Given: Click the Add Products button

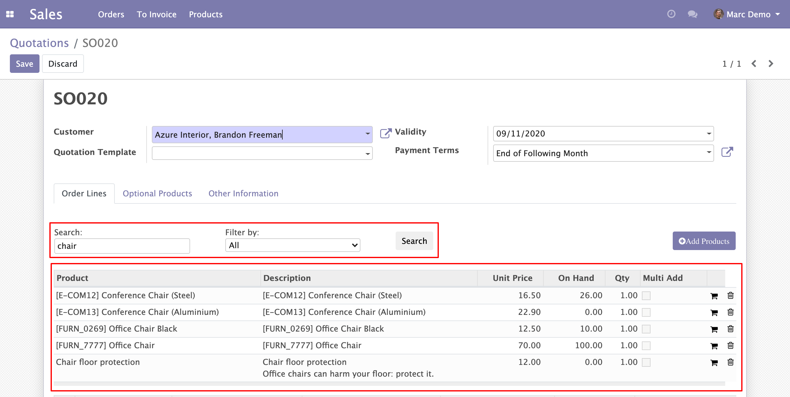Looking at the screenshot, I should pyautogui.click(x=704, y=241).
